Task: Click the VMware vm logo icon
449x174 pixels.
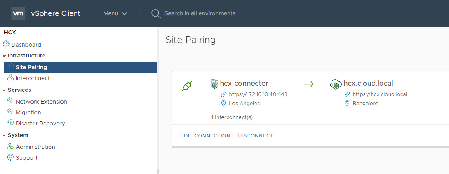Action: [18, 13]
